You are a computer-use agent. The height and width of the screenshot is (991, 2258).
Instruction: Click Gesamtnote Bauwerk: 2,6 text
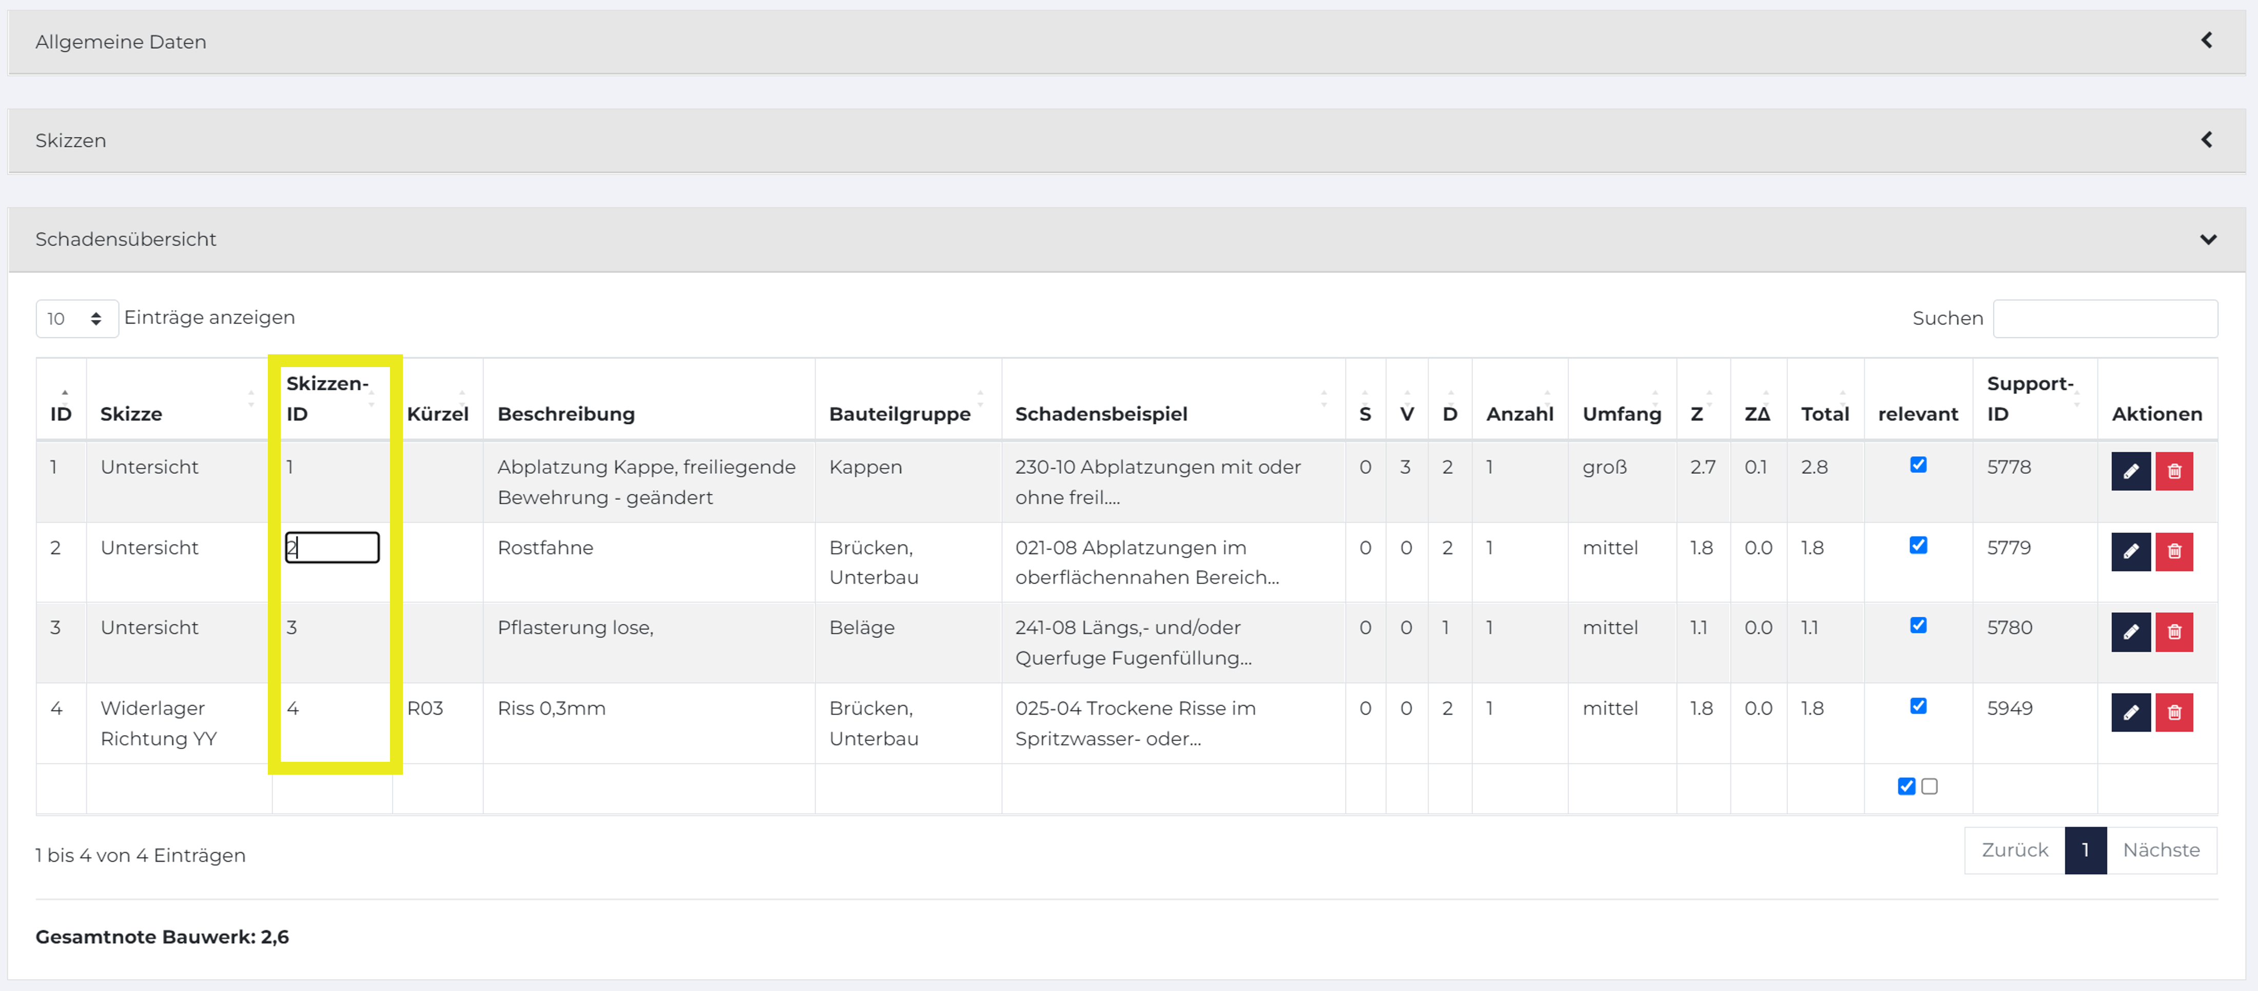click(162, 937)
